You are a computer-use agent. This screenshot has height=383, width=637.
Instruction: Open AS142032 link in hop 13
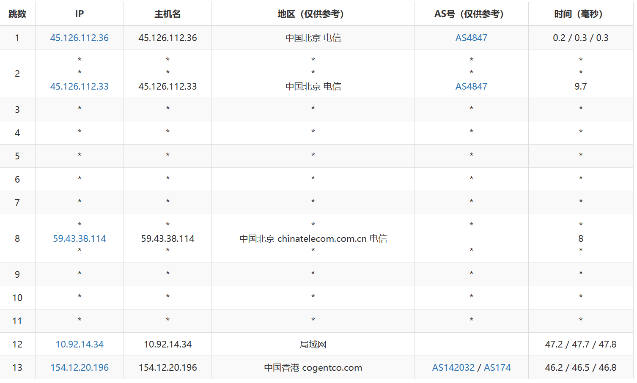click(x=453, y=367)
